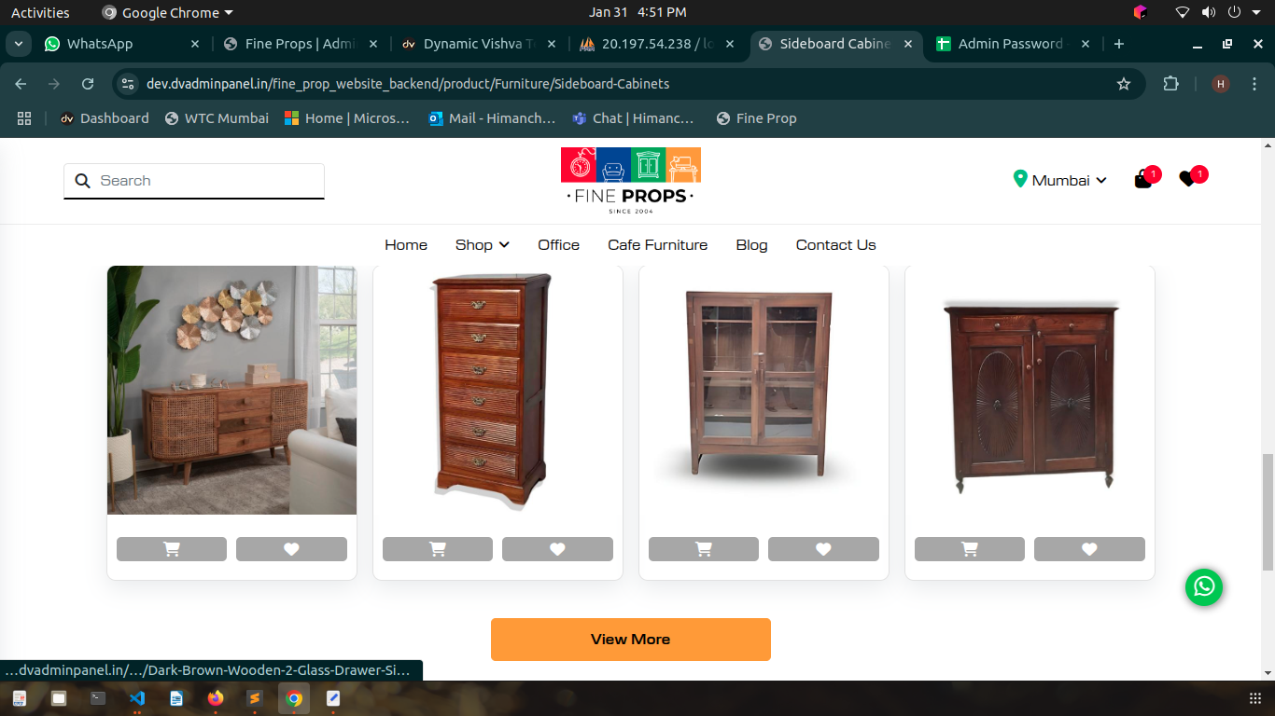The width and height of the screenshot is (1275, 716).
Task: Add the tall drawer chest to cart
Action: pos(438,549)
